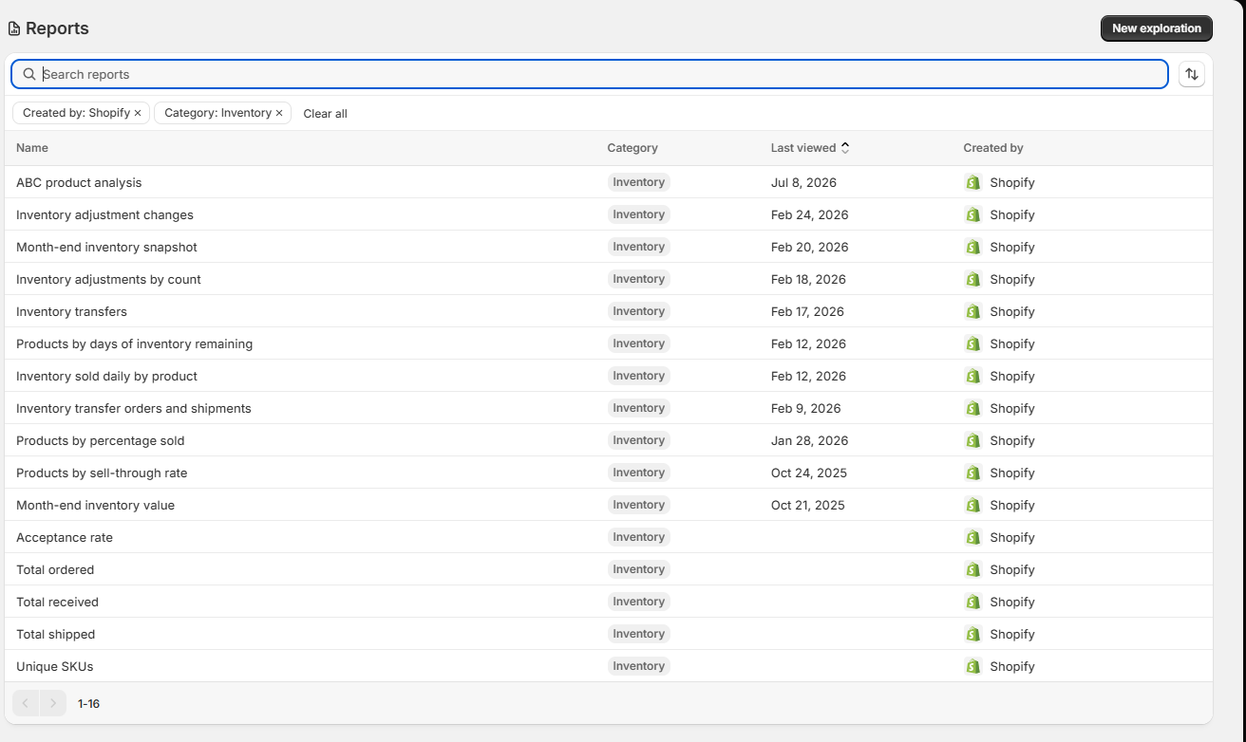
Task: Click Shopify logo in transfer orders and shipments row
Action: click(x=972, y=408)
